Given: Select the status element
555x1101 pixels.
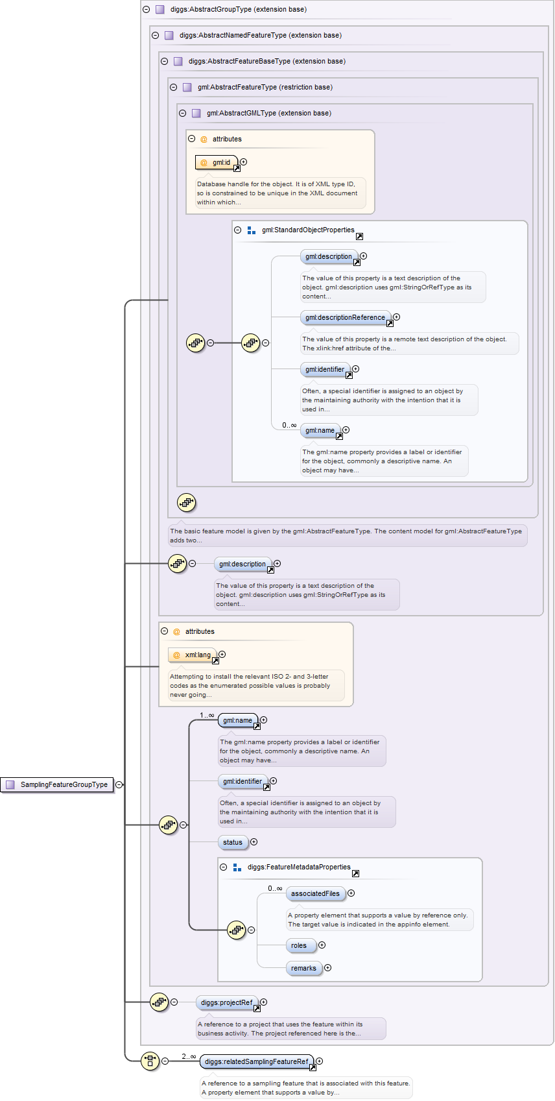Looking at the screenshot, I should coord(233,842).
